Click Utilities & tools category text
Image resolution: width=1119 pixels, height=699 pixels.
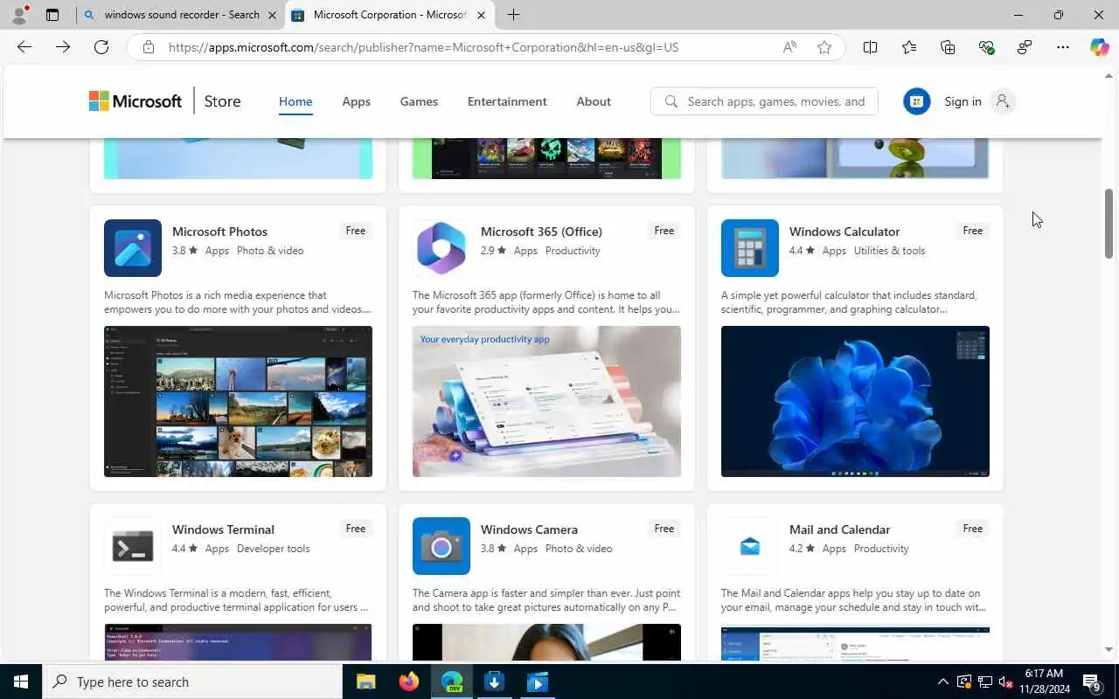[x=889, y=251]
